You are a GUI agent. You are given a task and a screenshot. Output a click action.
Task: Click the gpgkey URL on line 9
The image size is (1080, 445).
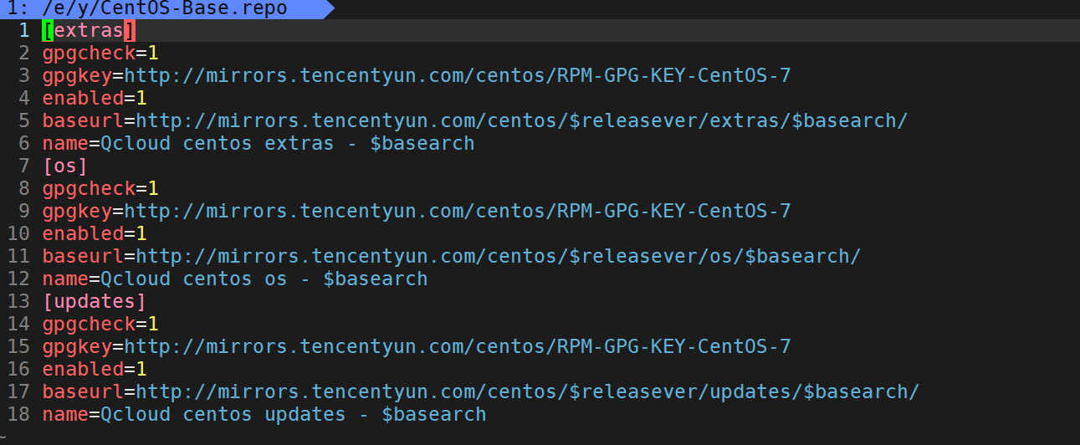point(458,212)
